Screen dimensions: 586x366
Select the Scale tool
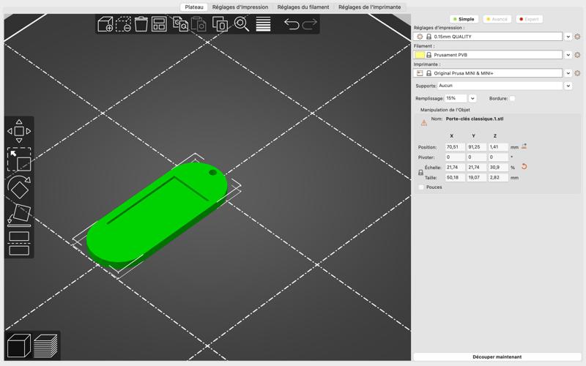point(19,160)
